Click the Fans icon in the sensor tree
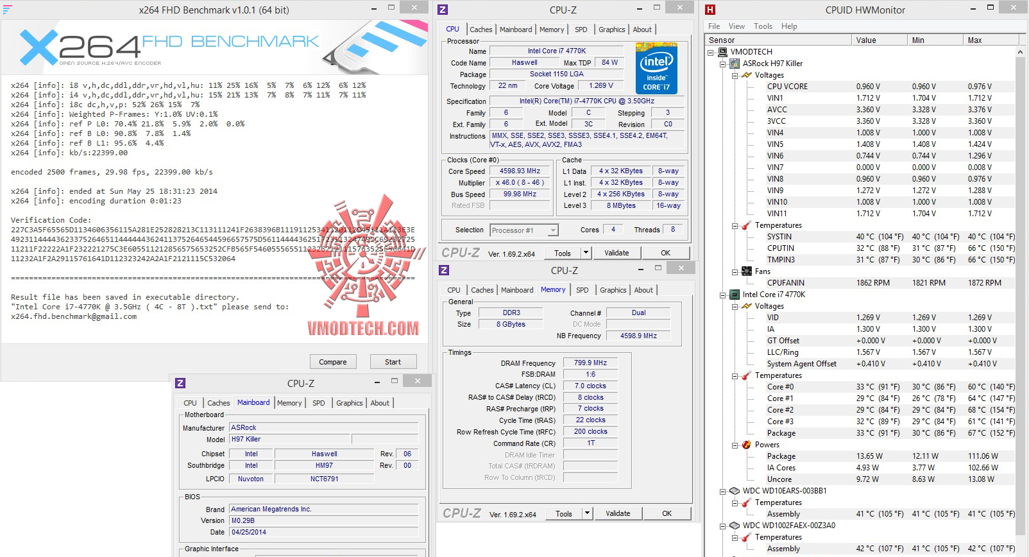Screen dimensions: 1029x557 pyautogui.click(x=747, y=271)
